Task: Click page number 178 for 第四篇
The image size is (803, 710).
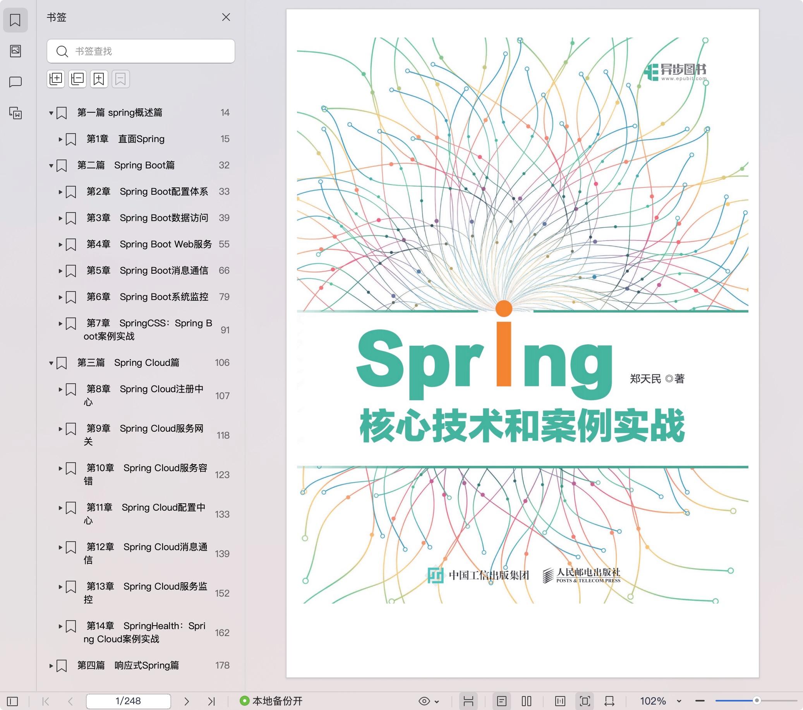Action: tap(222, 665)
